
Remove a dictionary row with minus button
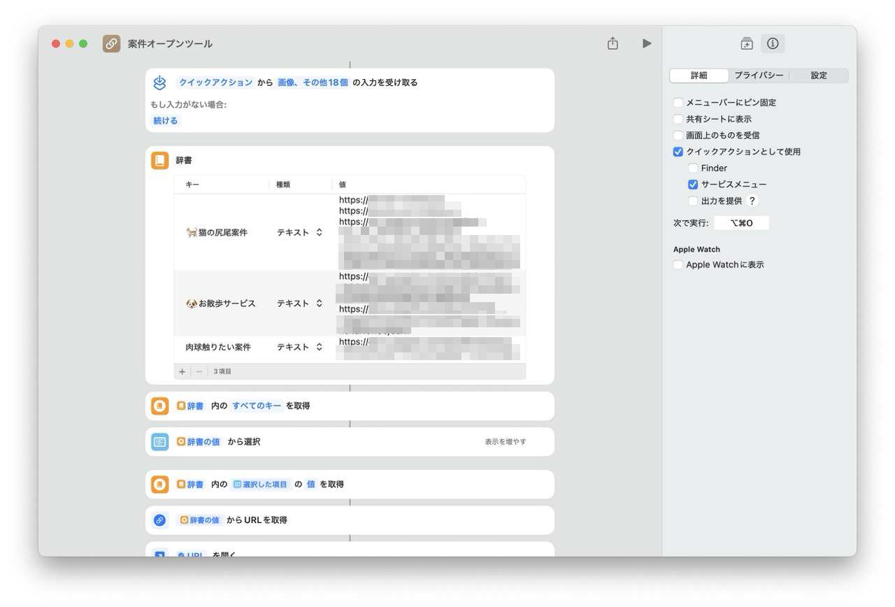click(x=199, y=371)
